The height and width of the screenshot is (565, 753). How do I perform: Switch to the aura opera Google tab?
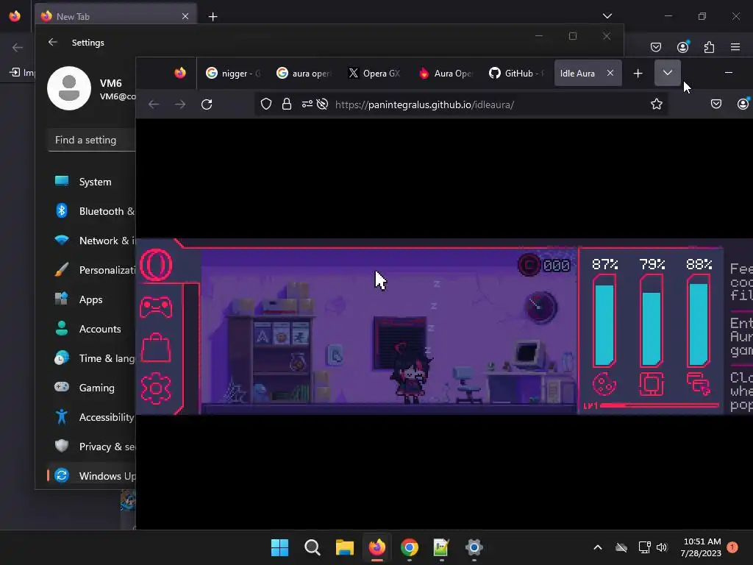pos(304,73)
